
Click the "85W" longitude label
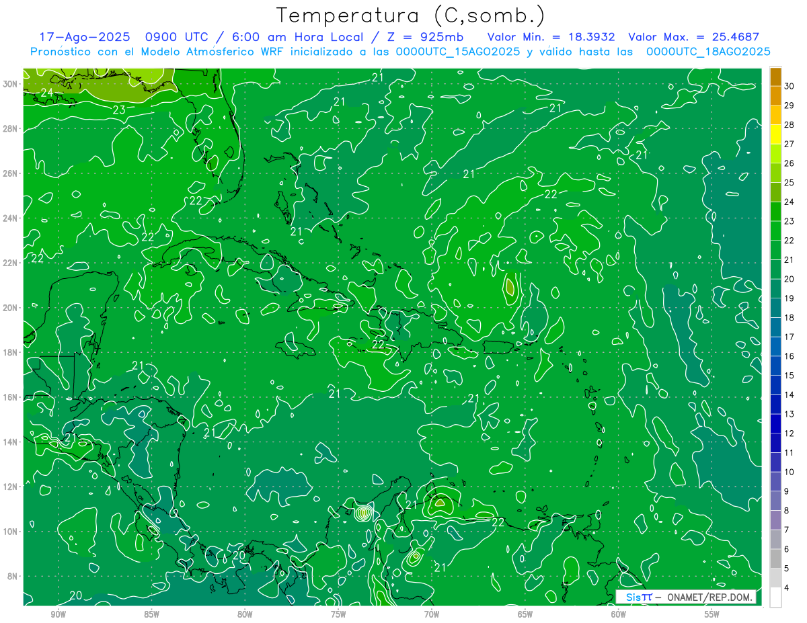click(x=151, y=614)
